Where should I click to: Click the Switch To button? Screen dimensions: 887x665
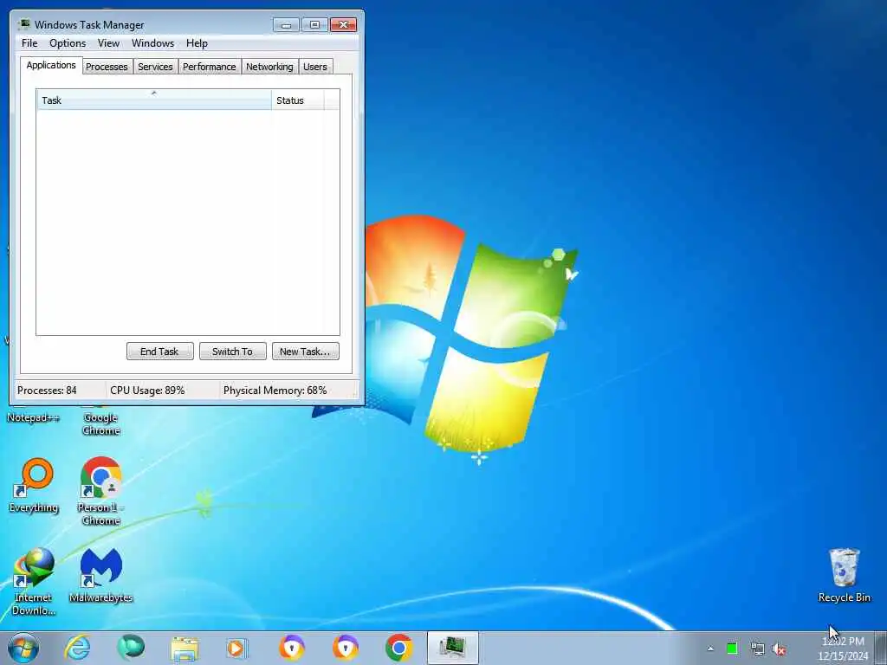click(x=232, y=352)
